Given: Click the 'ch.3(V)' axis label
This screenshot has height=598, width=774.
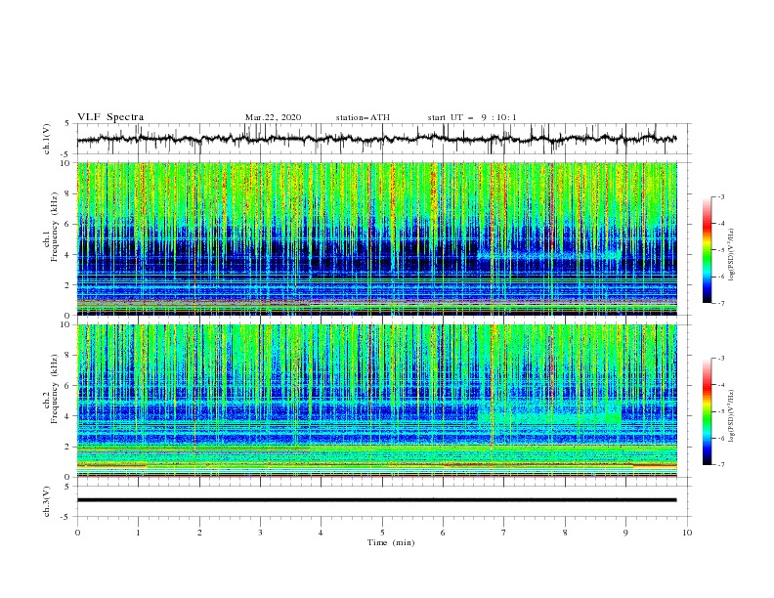Looking at the screenshot, I should (x=47, y=501).
